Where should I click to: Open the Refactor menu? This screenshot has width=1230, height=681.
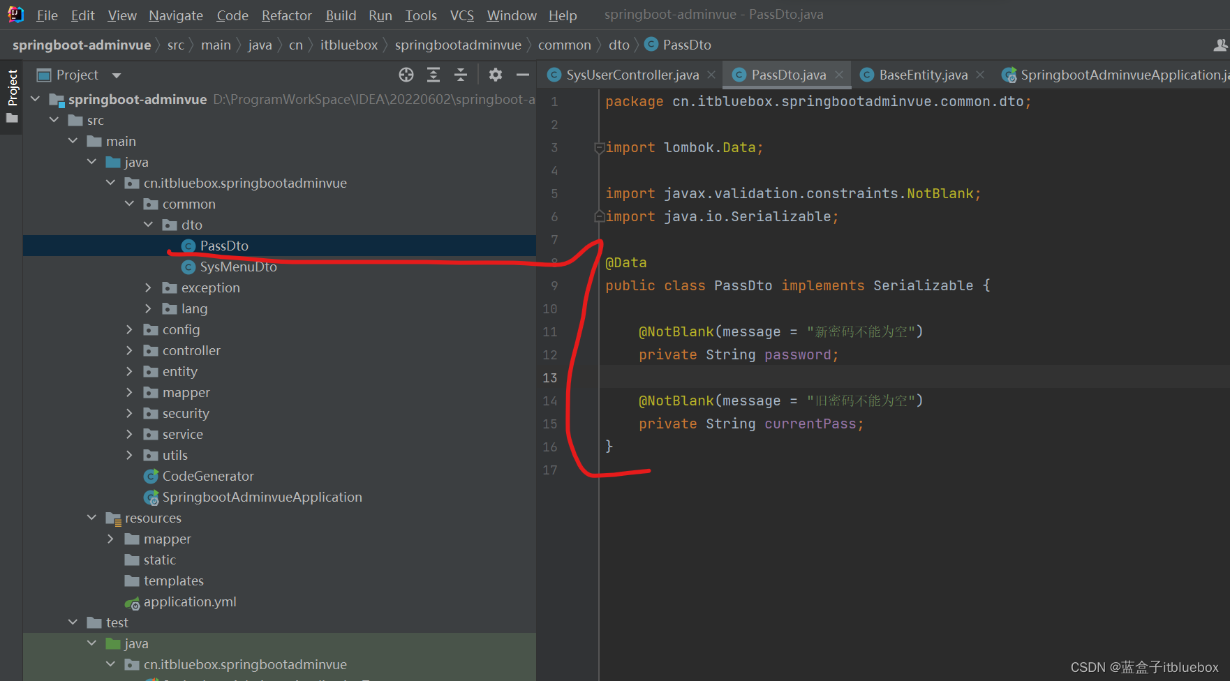(286, 15)
